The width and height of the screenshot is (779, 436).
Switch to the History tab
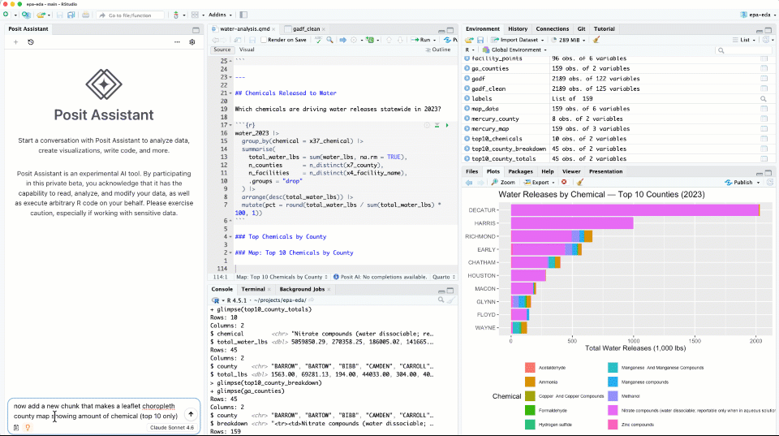pyautogui.click(x=518, y=29)
